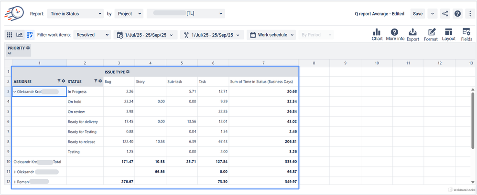477x195 pixels.
Task: Open the Resolved work items filter dropdown
Action: click(x=93, y=35)
